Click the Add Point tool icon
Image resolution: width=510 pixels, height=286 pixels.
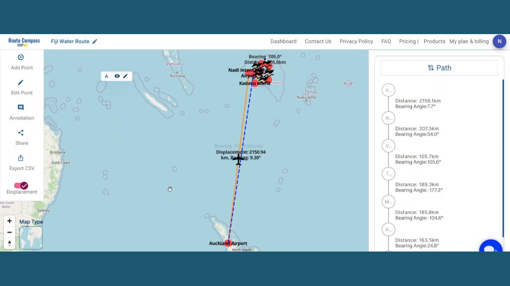pos(21,57)
